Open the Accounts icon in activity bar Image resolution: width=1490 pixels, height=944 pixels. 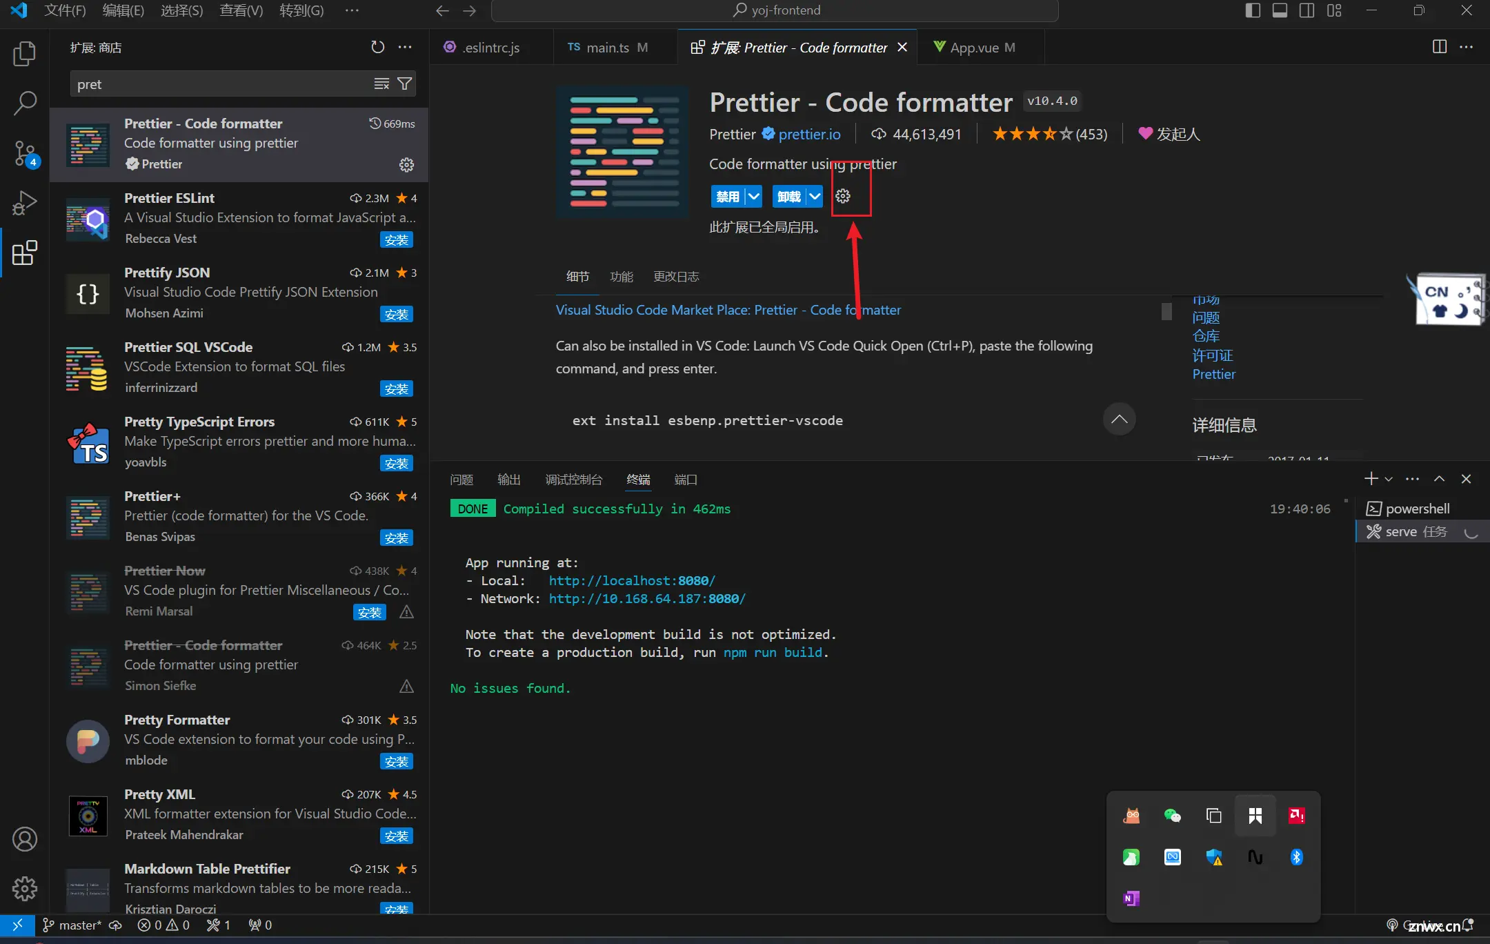tap(25, 839)
